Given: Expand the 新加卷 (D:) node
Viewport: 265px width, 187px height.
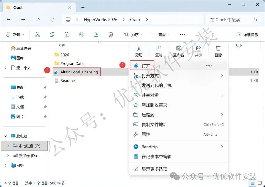Looking at the screenshot, I should [x=8, y=155].
